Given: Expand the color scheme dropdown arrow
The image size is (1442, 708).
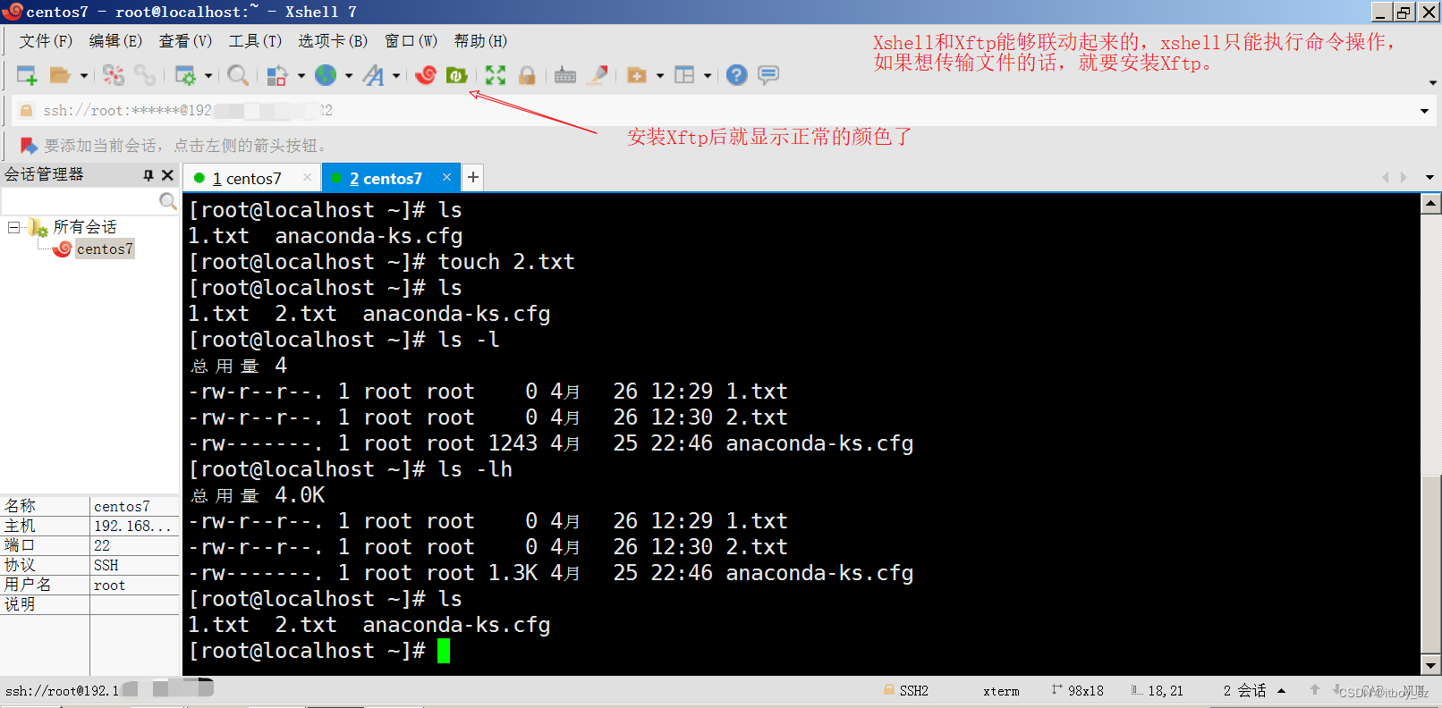Looking at the screenshot, I should (x=301, y=76).
